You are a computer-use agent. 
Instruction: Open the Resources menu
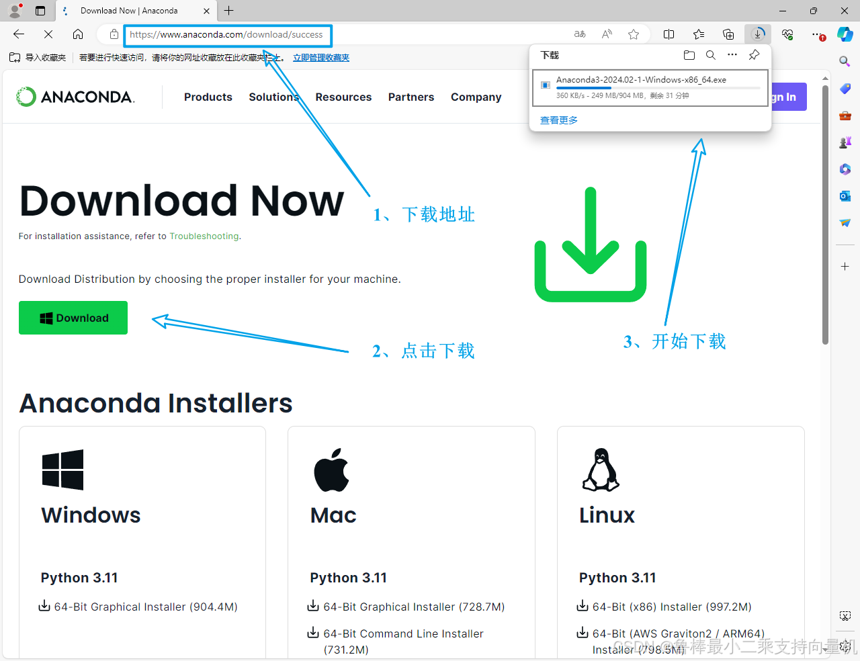point(343,97)
